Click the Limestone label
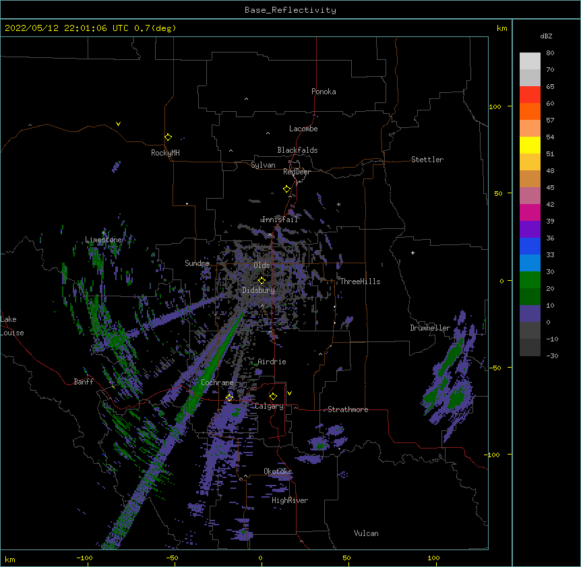The width and height of the screenshot is (581, 567). (x=103, y=240)
